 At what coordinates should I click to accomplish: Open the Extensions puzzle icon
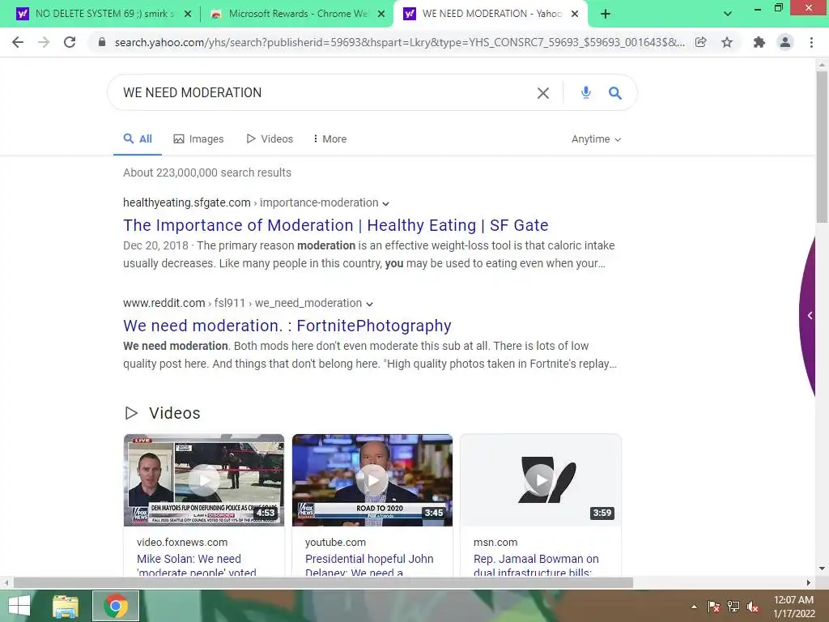pos(759,42)
